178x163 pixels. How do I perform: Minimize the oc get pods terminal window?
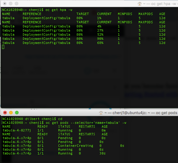point(11,113)
